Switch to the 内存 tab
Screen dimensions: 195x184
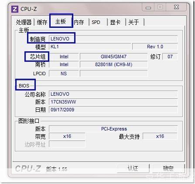coord(79,22)
